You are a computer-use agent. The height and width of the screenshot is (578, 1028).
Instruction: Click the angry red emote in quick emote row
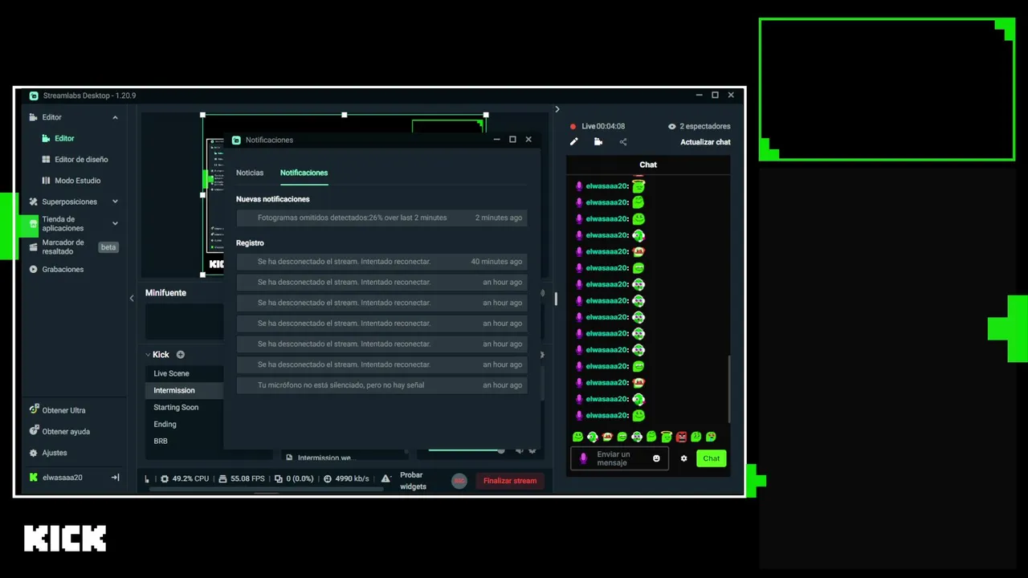(x=681, y=437)
